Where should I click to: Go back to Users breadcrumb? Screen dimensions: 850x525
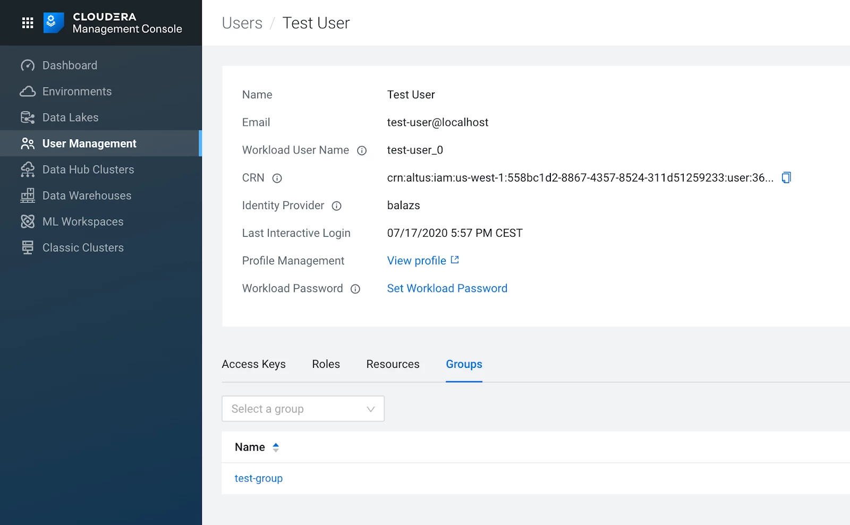tap(242, 23)
